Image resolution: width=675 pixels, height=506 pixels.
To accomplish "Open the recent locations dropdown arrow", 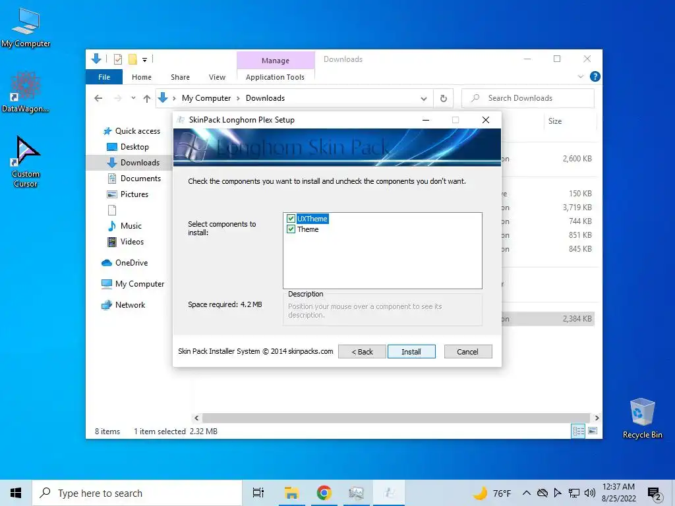I will click(x=133, y=98).
